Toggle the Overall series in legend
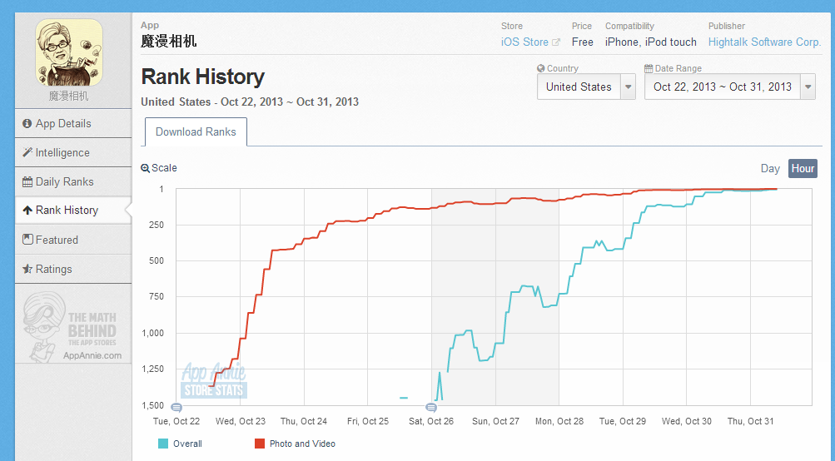This screenshot has height=461, width=835. pos(180,444)
